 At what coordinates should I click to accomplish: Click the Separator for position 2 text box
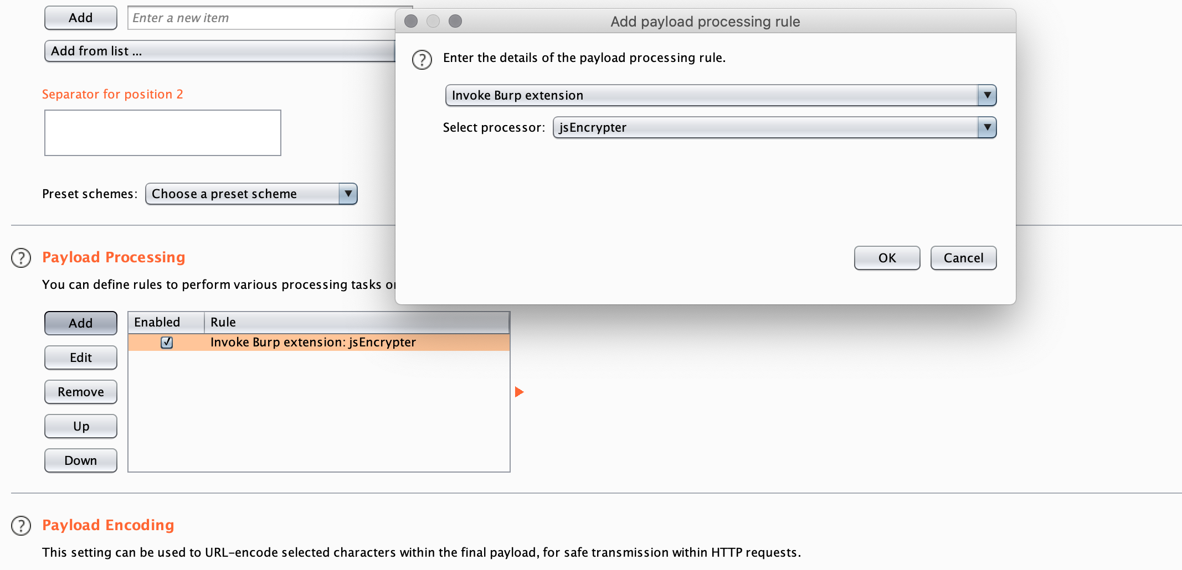tap(163, 133)
